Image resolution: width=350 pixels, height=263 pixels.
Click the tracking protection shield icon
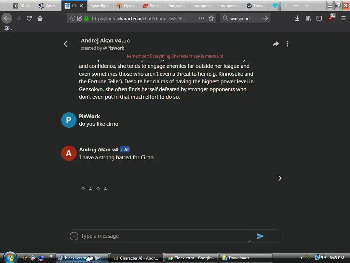click(x=79, y=18)
